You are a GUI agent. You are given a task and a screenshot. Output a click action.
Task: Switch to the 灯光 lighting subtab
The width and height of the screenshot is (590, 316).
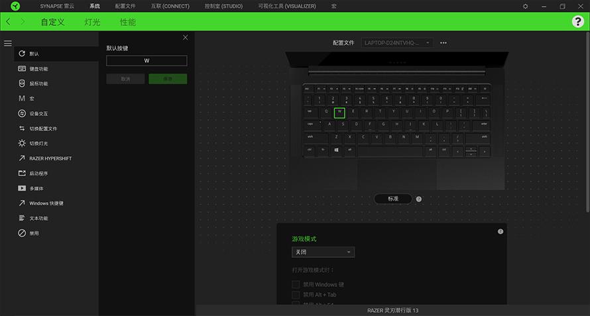(x=92, y=22)
